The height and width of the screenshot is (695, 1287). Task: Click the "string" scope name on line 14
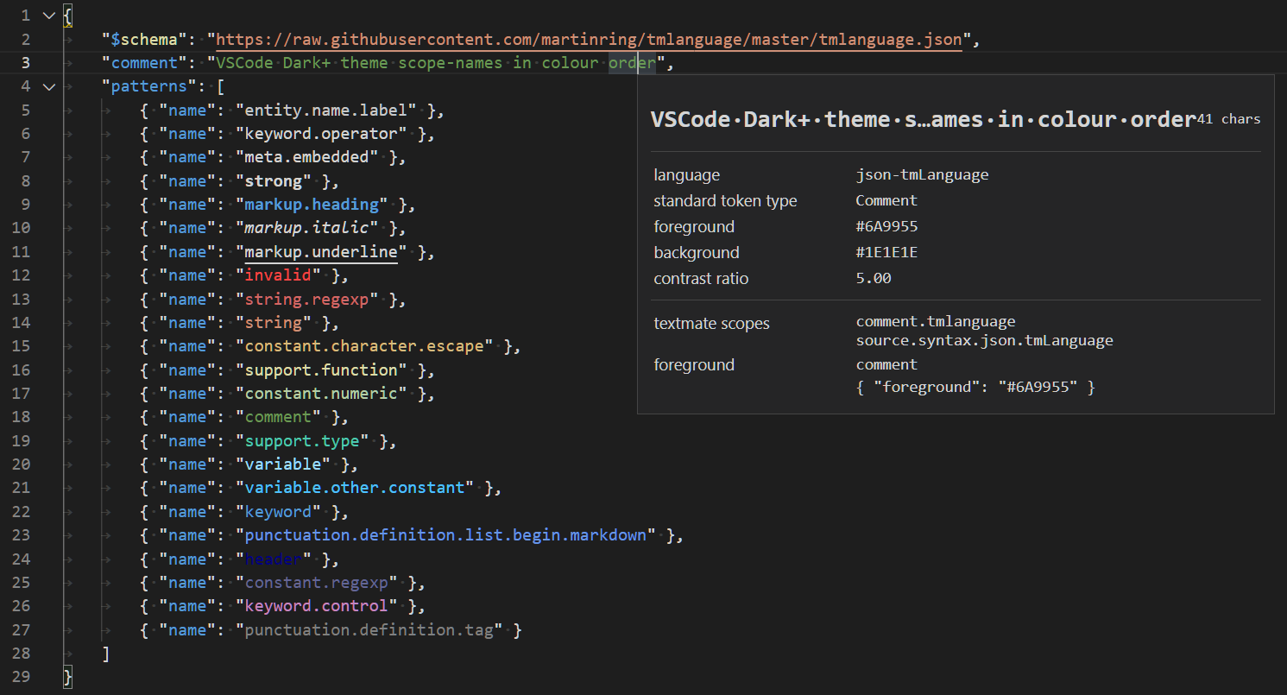274,323
